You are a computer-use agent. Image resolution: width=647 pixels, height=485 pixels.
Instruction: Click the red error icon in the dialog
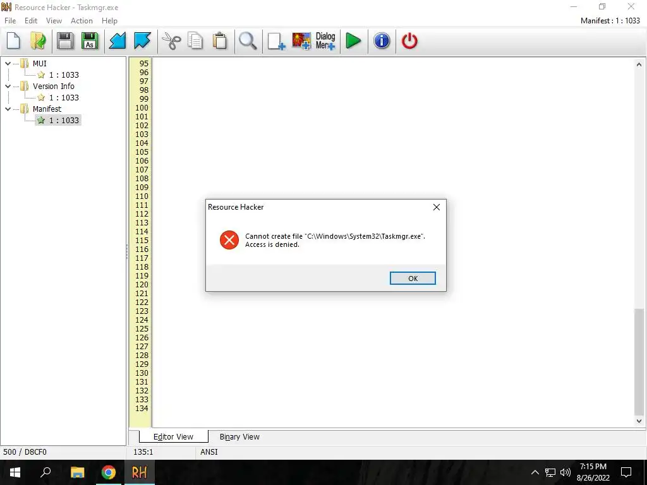pyautogui.click(x=229, y=240)
